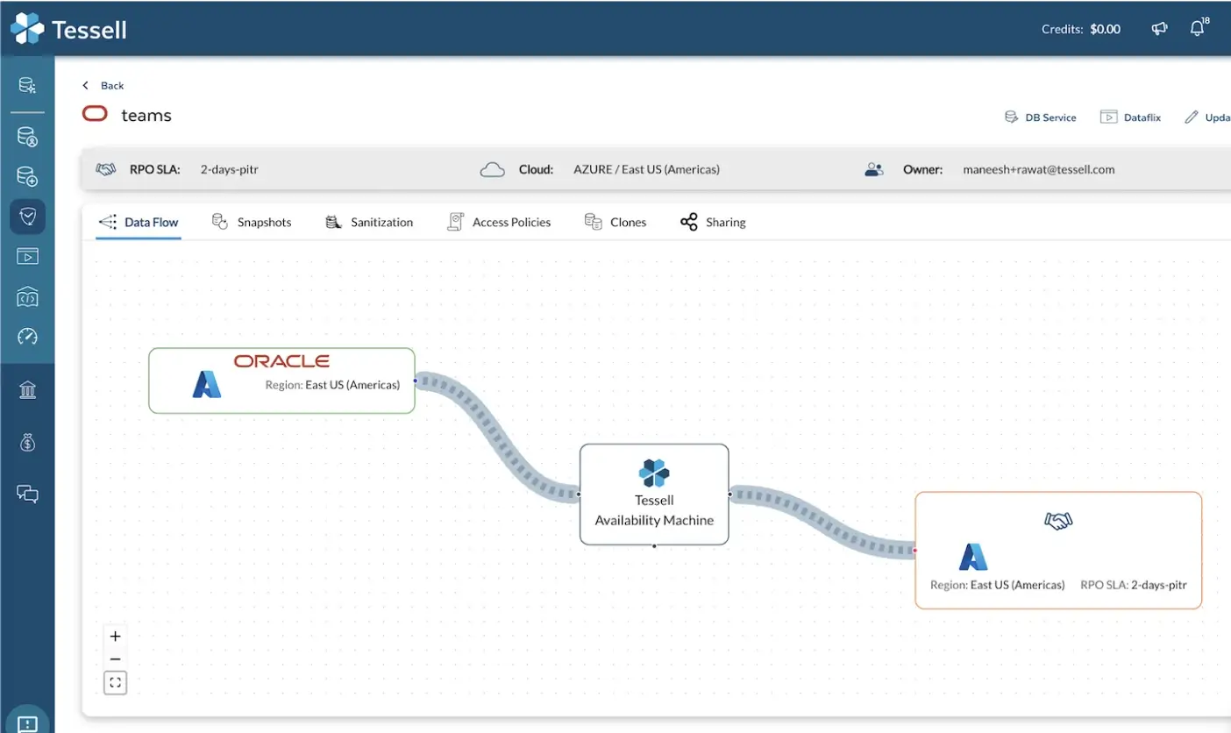Image resolution: width=1231 pixels, height=733 pixels.
Task: Click the fit-view button below zoom controls
Action: tap(115, 682)
